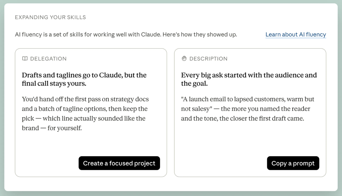Click the 'Every big ask started' heading
The width and height of the screenshot is (342, 196).
(x=249, y=79)
